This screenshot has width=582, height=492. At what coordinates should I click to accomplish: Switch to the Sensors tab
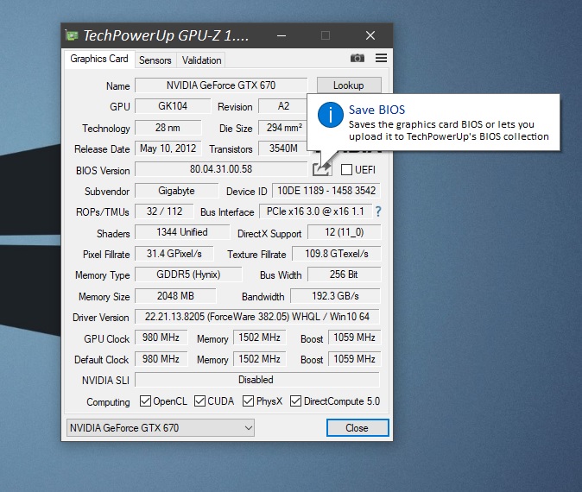(155, 60)
